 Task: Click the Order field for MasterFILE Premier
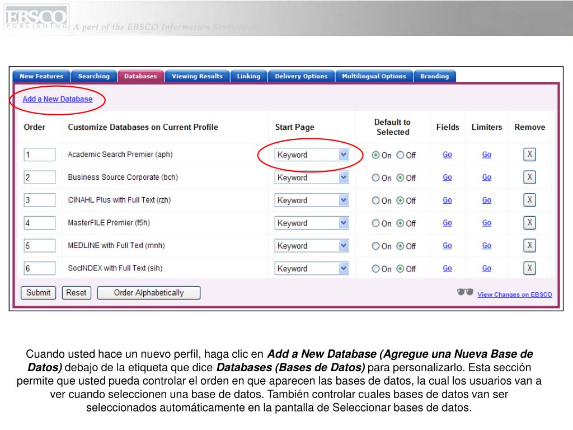coord(40,223)
